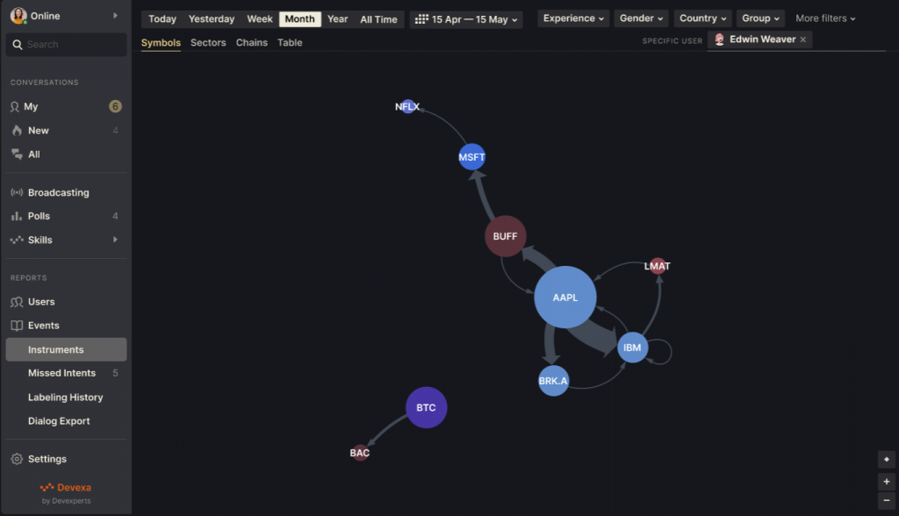
Task: Select the BTC node
Action: click(x=426, y=408)
